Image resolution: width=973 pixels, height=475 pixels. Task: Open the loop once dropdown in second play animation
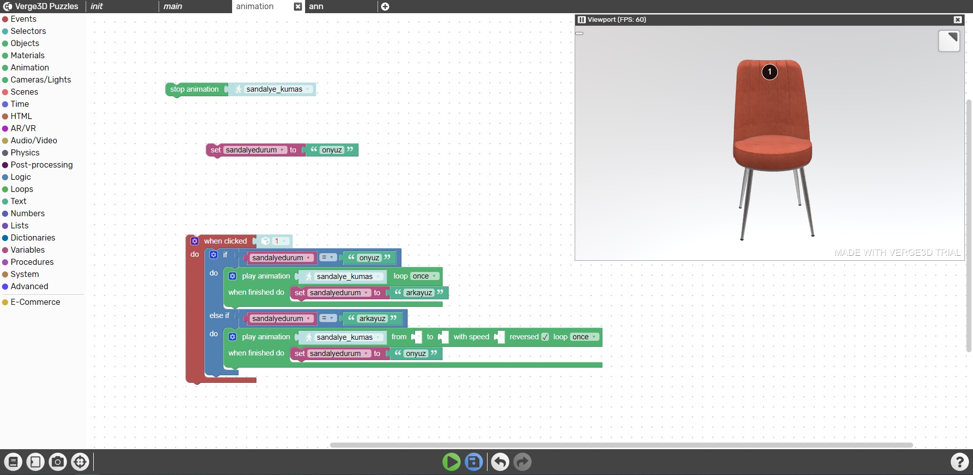[585, 337]
